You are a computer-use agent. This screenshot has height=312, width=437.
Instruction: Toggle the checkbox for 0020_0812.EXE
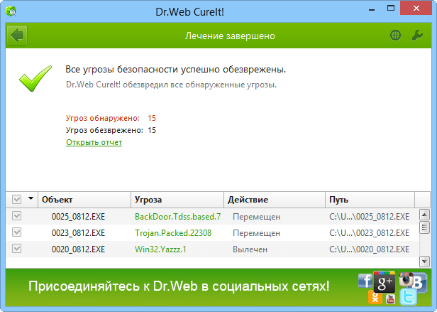coord(17,249)
